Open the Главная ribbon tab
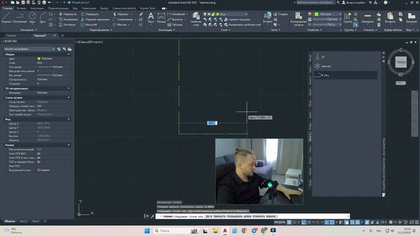Screen dimensions: 420x236 click(x=7, y=9)
